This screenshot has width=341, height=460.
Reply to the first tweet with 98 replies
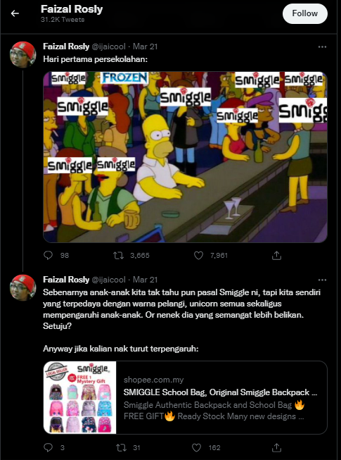pyautogui.click(x=48, y=256)
